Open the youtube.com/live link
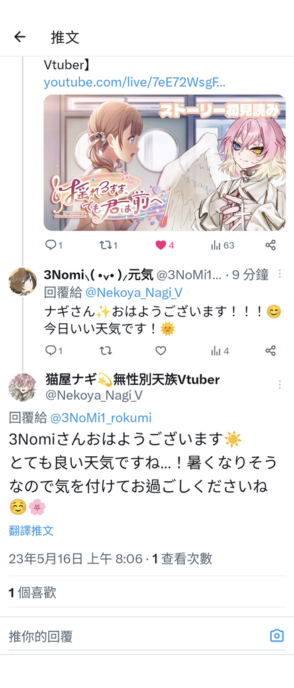Viewport: 294px width, 688px height. (x=134, y=82)
